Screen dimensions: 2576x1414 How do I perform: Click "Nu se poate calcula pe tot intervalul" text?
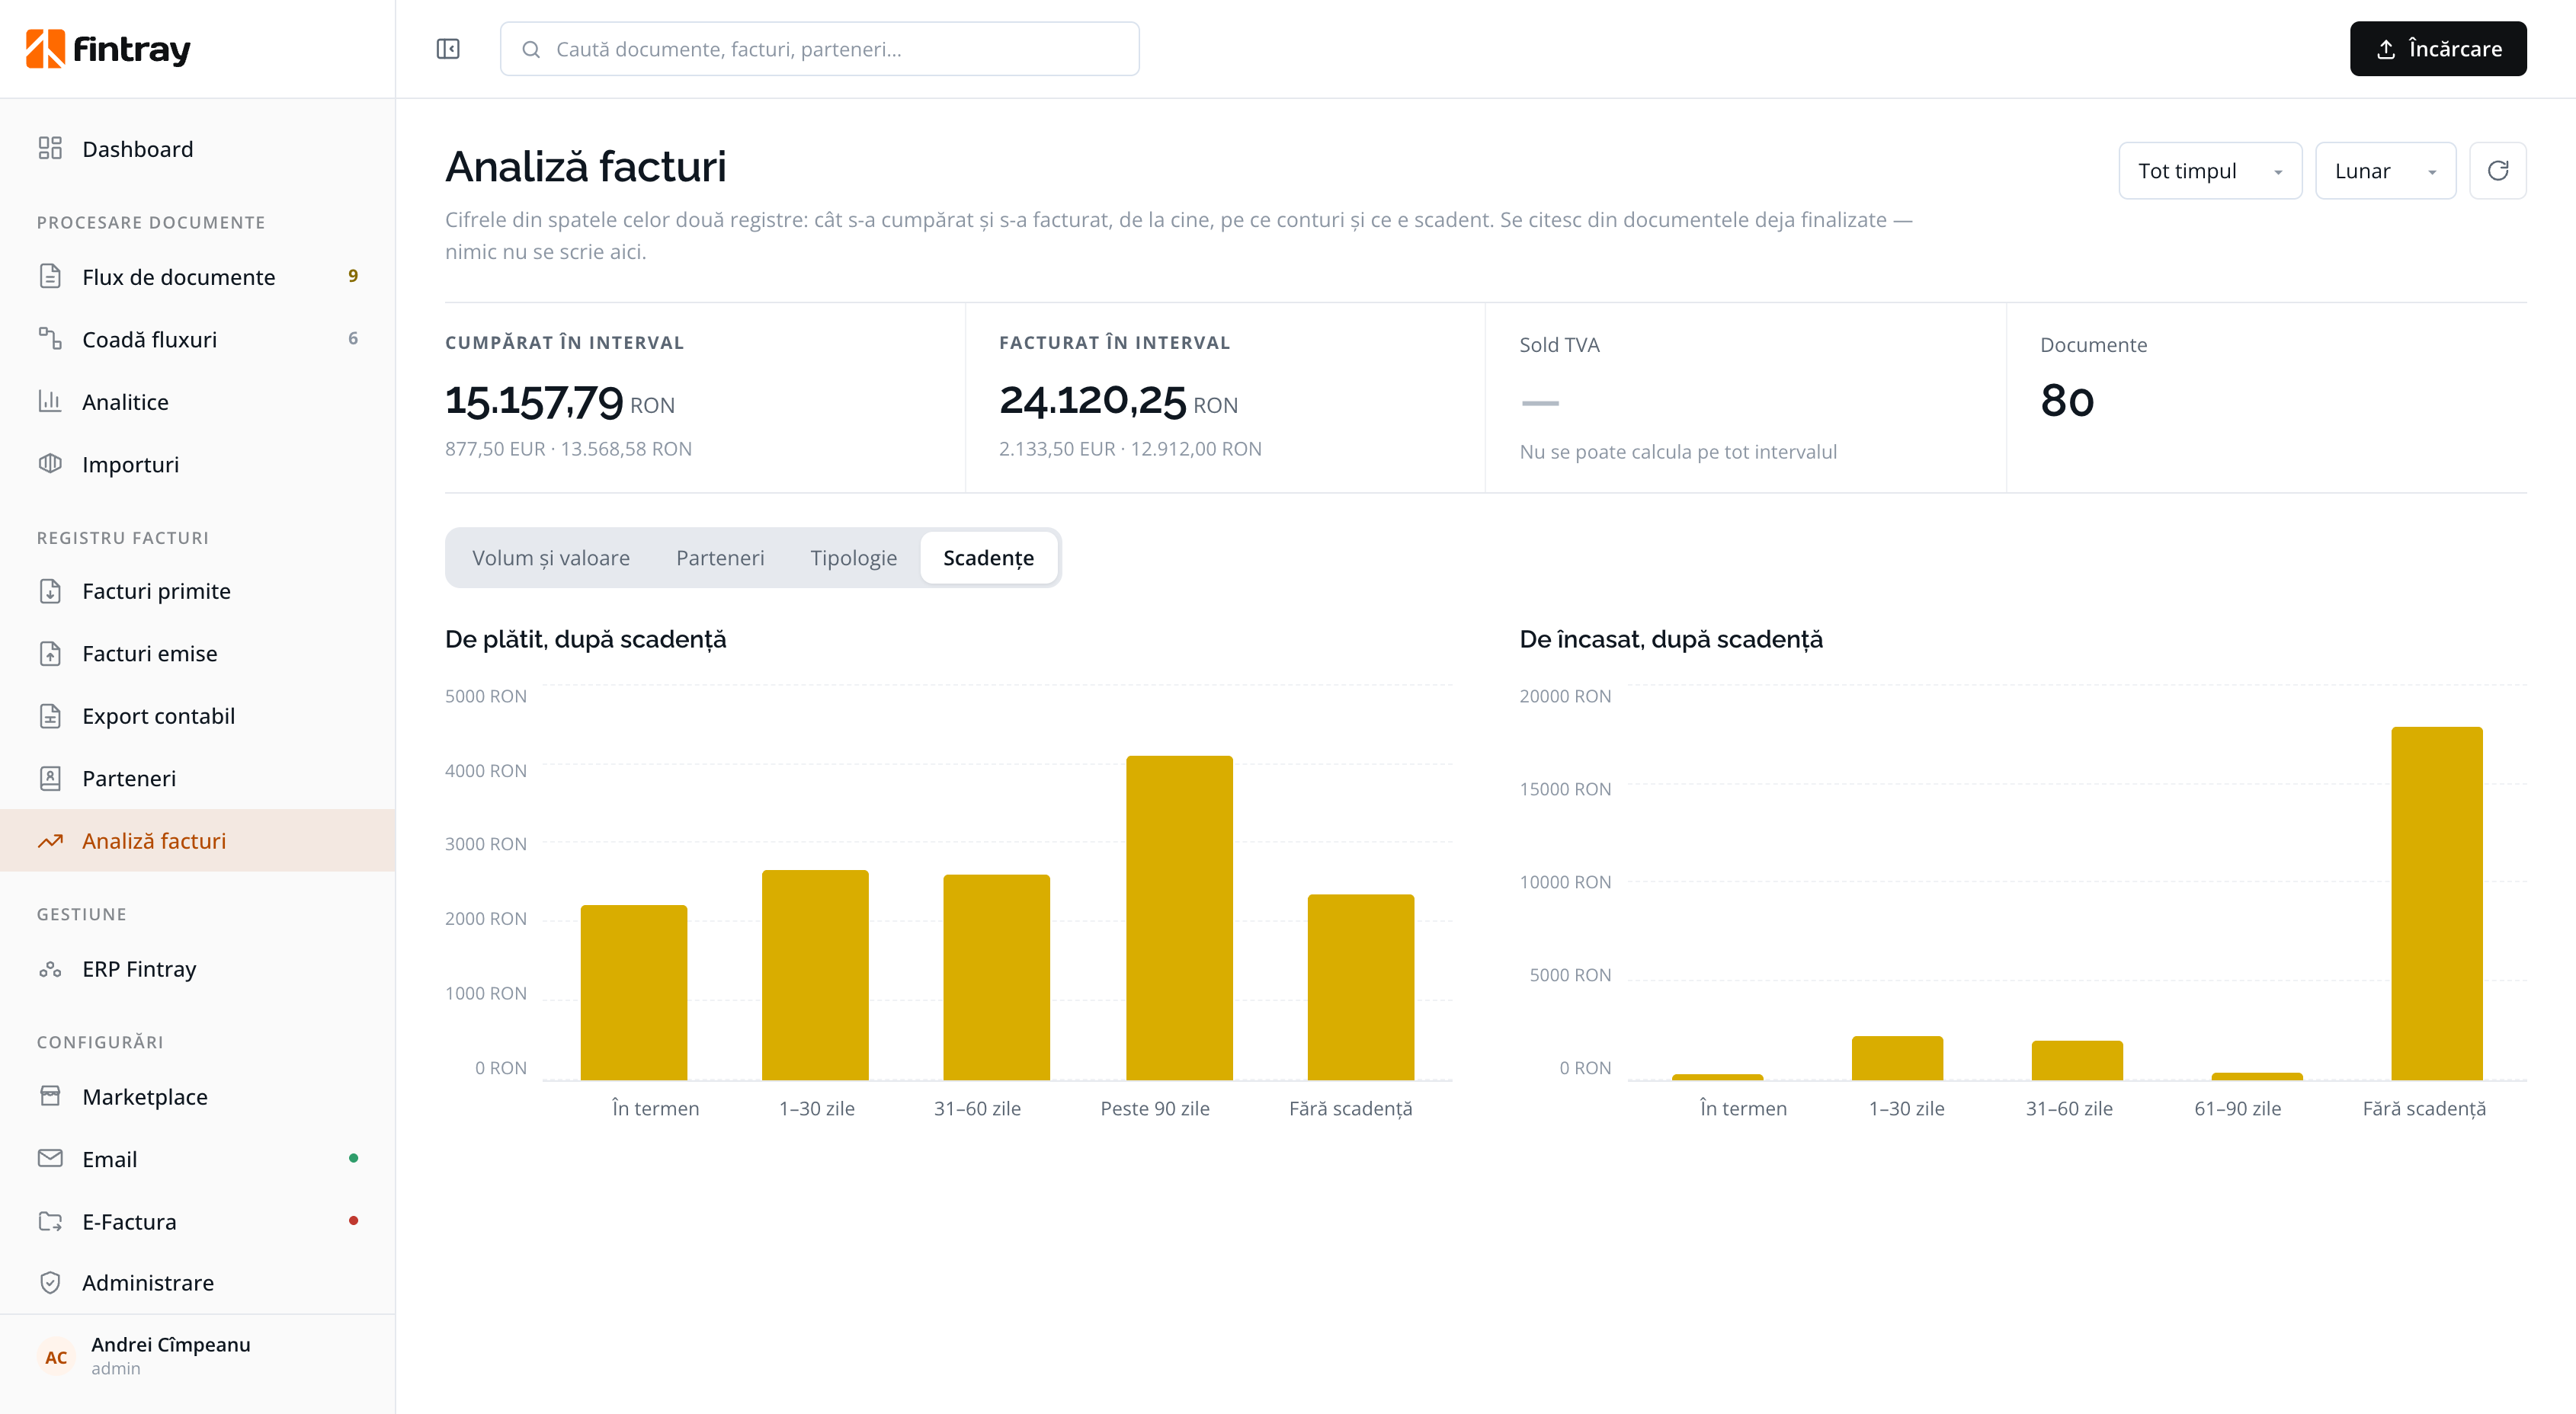(1677, 452)
